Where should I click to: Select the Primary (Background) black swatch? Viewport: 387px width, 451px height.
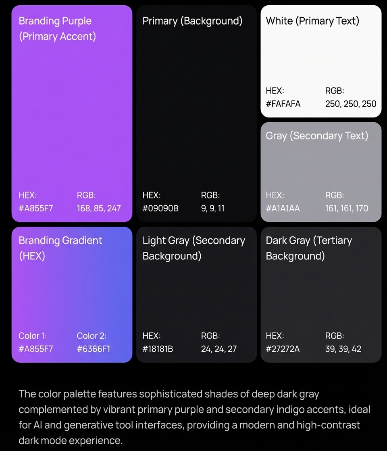coord(196,113)
